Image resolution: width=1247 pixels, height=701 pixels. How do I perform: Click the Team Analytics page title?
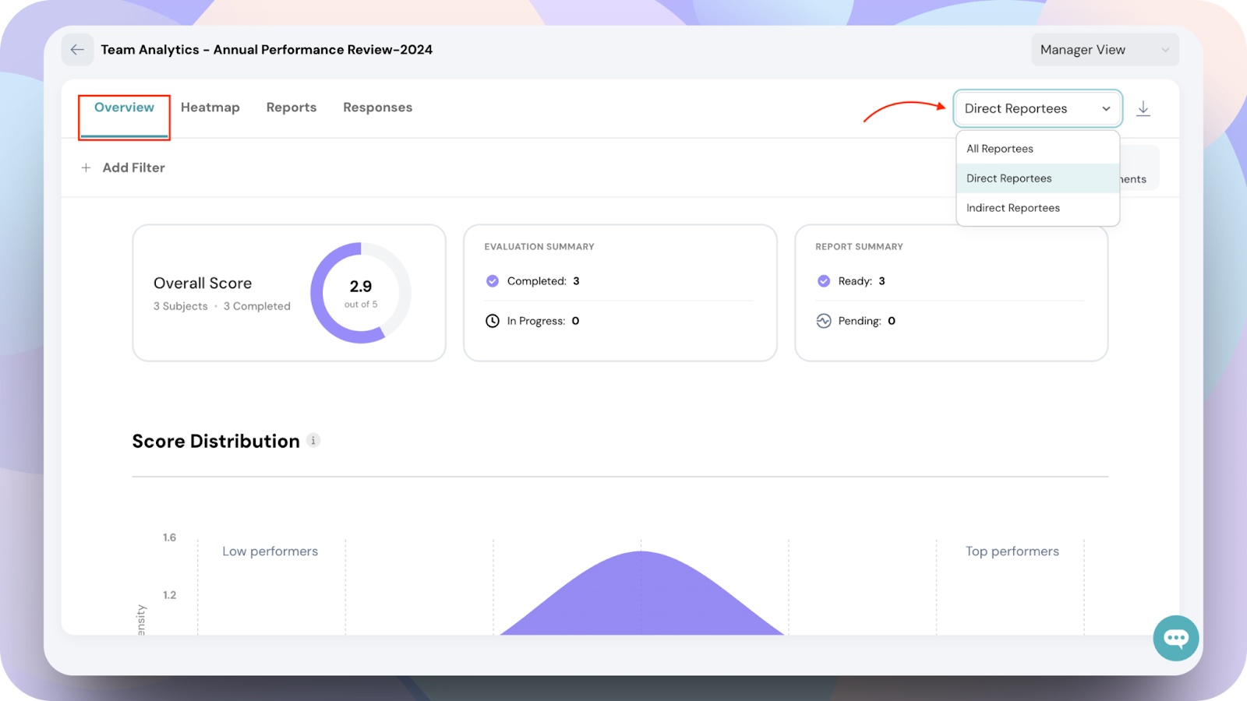pyautogui.click(x=267, y=50)
